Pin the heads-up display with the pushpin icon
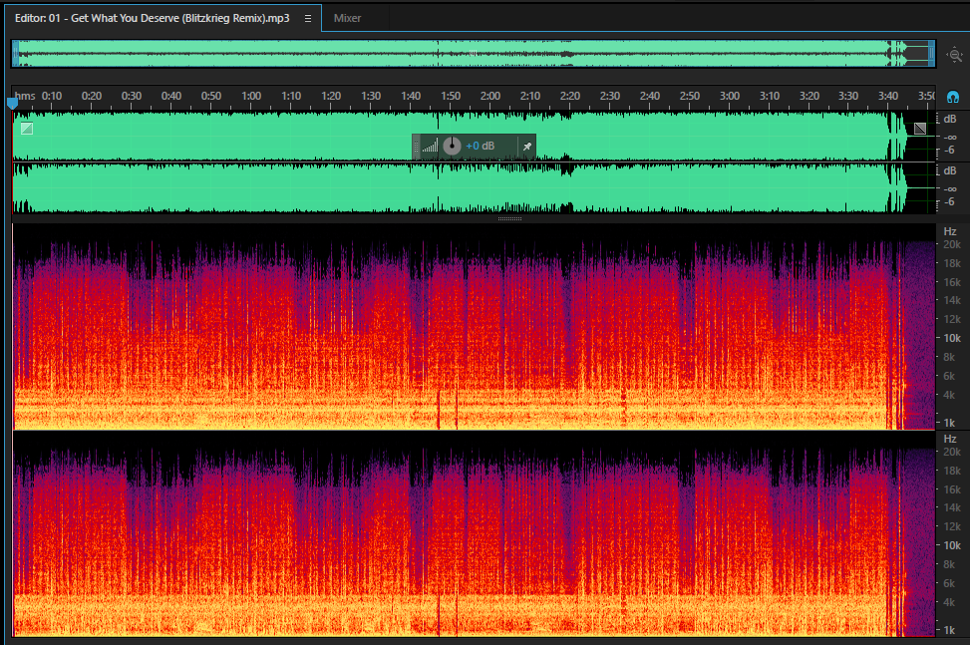The image size is (970, 645). pyautogui.click(x=527, y=147)
